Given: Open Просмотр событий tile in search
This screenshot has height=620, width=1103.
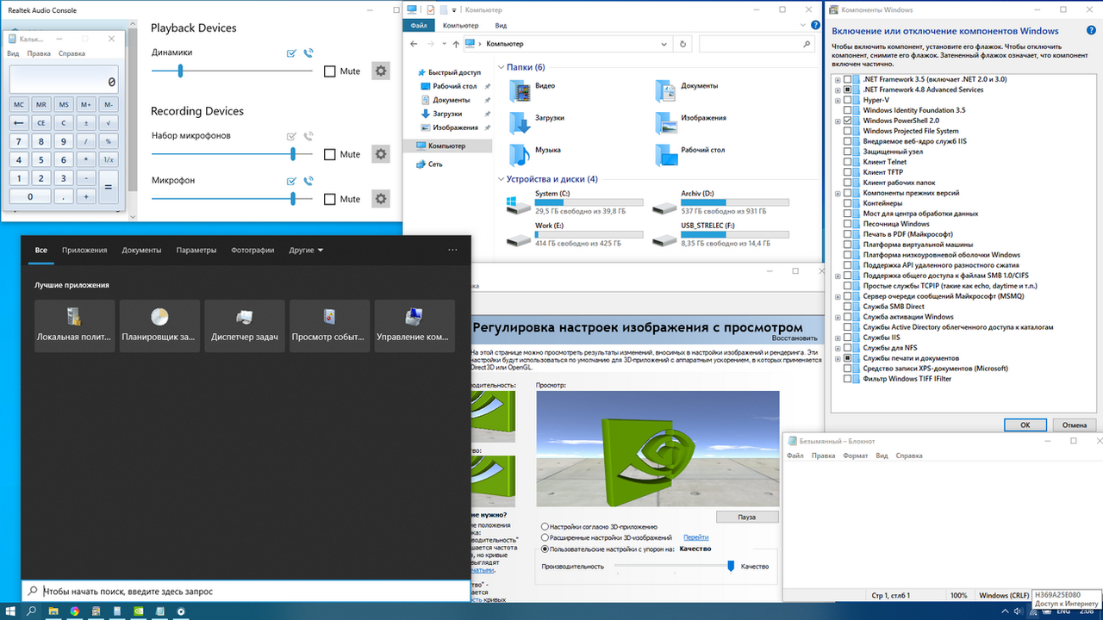Looking at the screenshot, I should point(330,325).
